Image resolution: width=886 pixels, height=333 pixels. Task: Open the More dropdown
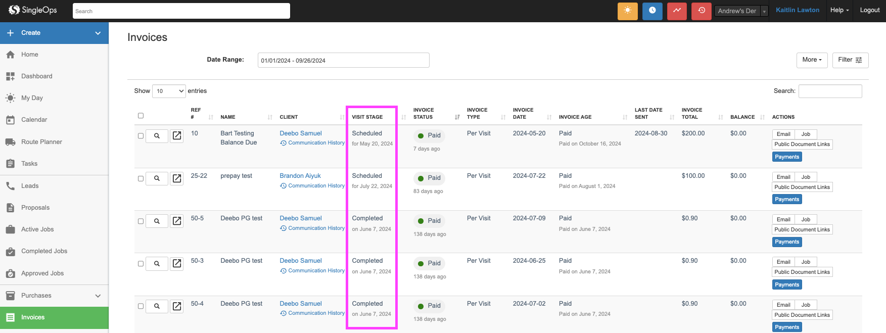812,60
